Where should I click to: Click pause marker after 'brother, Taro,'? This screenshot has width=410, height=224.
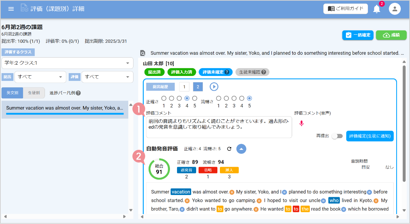(x=182, y=210)
